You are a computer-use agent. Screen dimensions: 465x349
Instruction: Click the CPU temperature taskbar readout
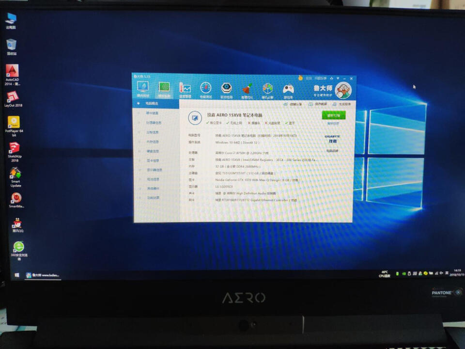pos(385,274)
